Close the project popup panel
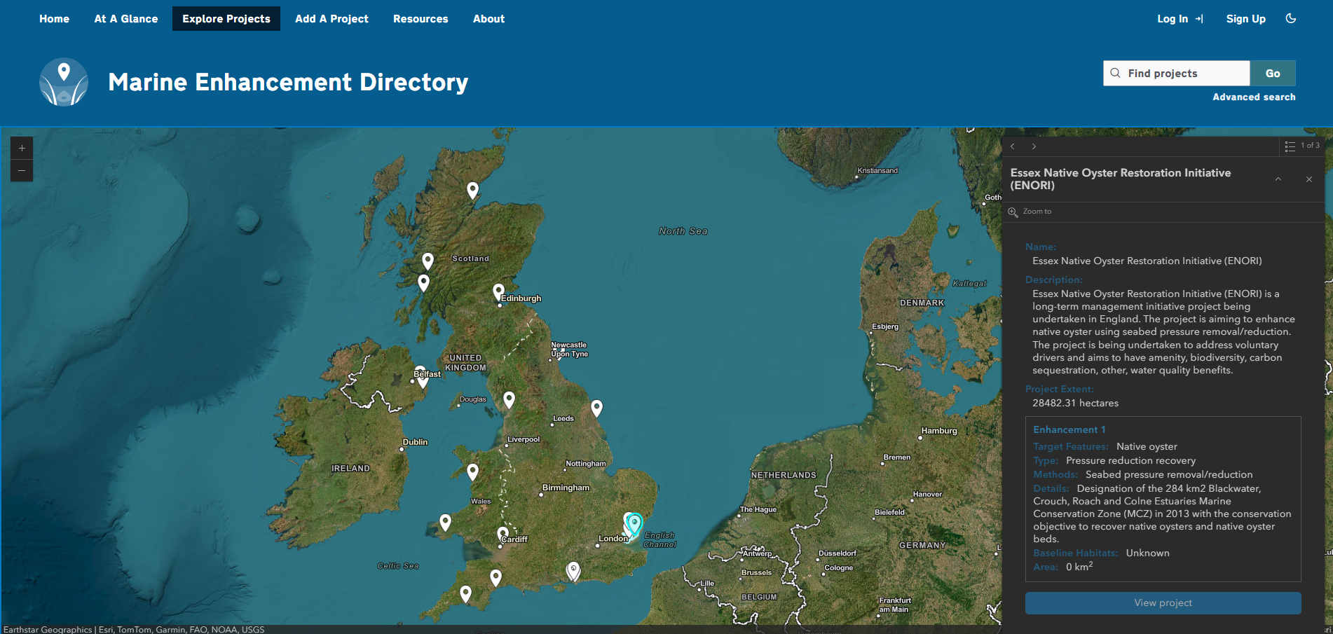The width and height of the screenshot is (1333, 634). point(1309,179)
